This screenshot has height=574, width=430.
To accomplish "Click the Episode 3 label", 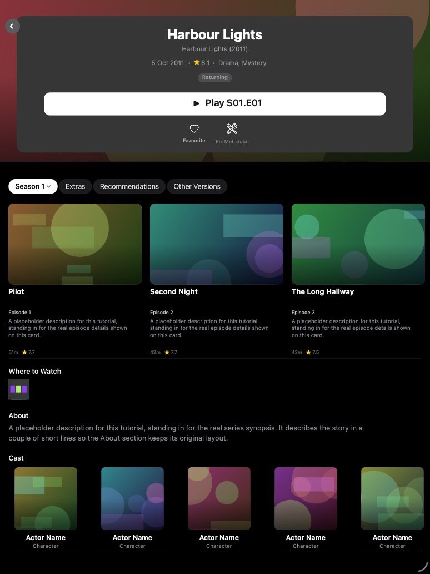I will coord(303,312).
